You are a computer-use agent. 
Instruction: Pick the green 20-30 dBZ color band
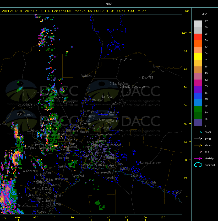(x=198, y=109)
